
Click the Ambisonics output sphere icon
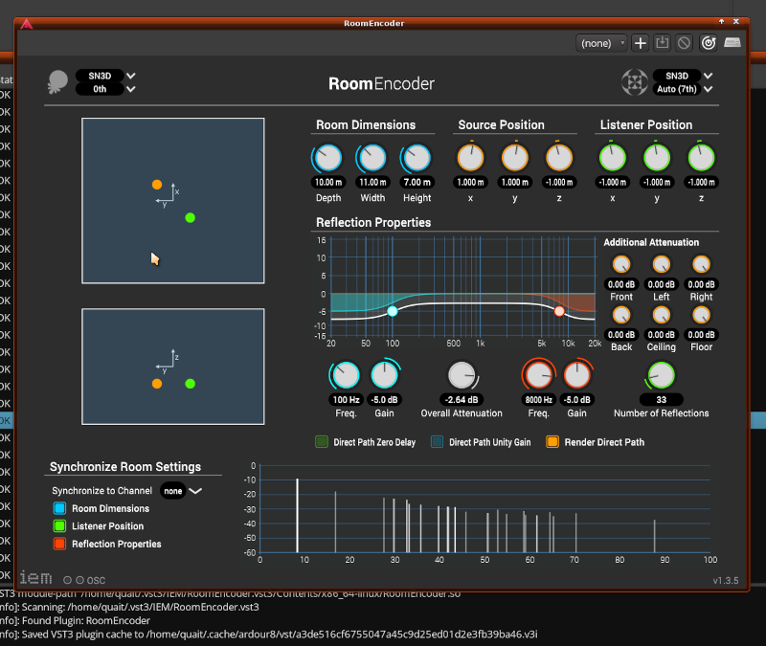(633, 82)
